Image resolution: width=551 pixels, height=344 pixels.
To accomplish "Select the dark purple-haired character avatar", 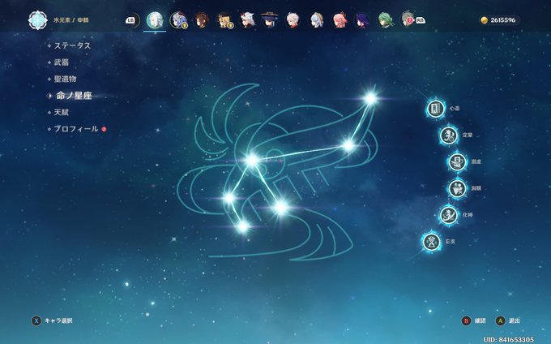I will tap(362, 20).
